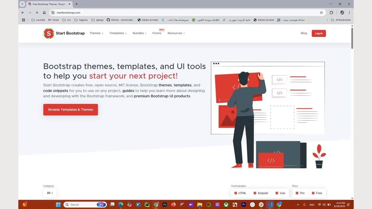Uncheck the Free price filter

click(x=313, y=193)
